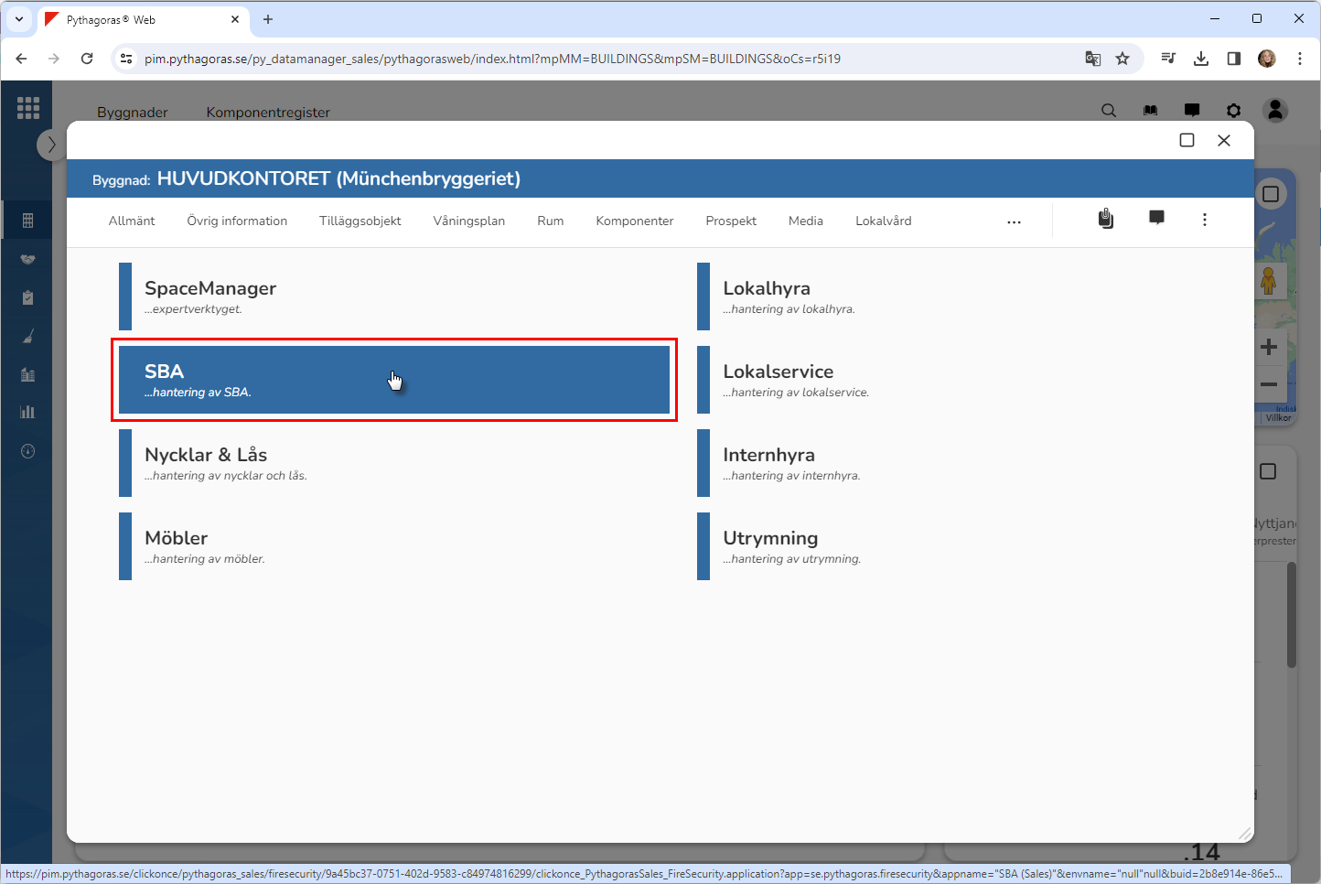1321x884 pixels.
Task: Open the Nycklar & Lås module
Action: click(x=393, y=463)
